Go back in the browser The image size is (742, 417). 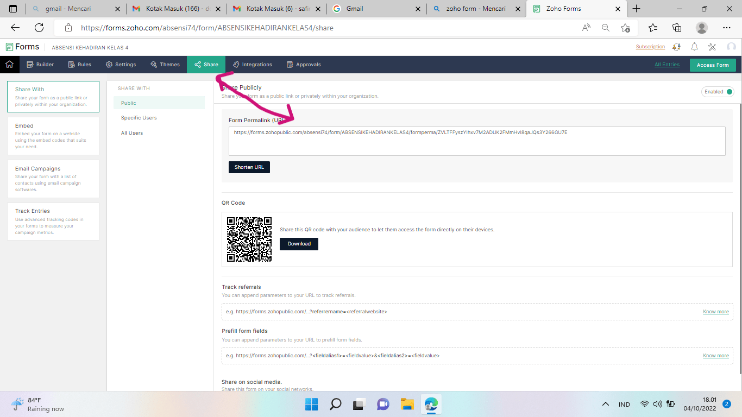pyautogui.click(x=15, y=28)
